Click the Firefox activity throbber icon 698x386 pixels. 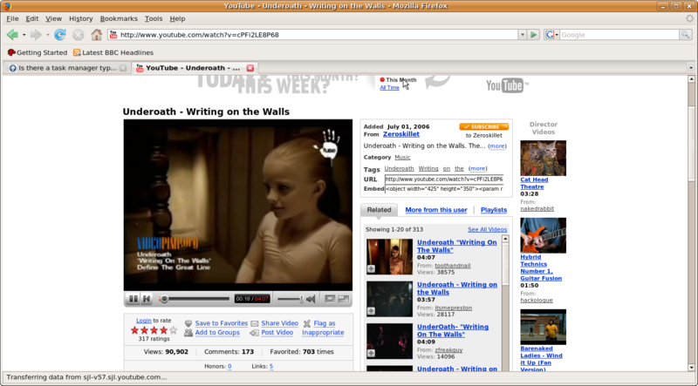[689, 18]
